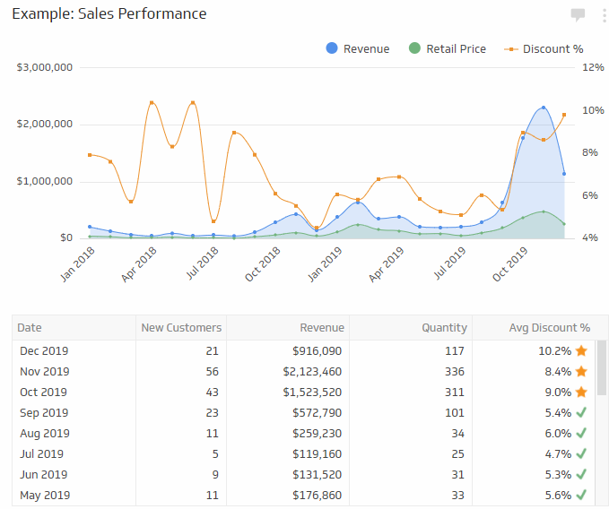Open the comment bubble icon
This screenshot has height=509, width=609.
(x=578, y=15)
